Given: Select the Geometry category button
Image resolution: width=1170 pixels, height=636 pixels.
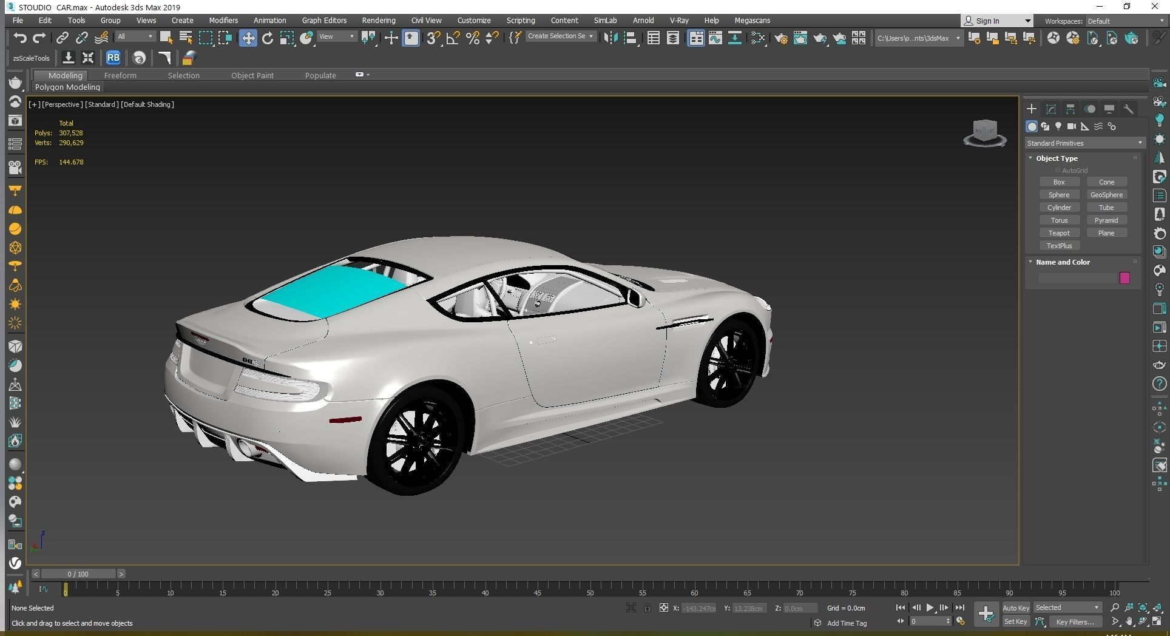Looking at the screenshot, I should pos(1032,126).
